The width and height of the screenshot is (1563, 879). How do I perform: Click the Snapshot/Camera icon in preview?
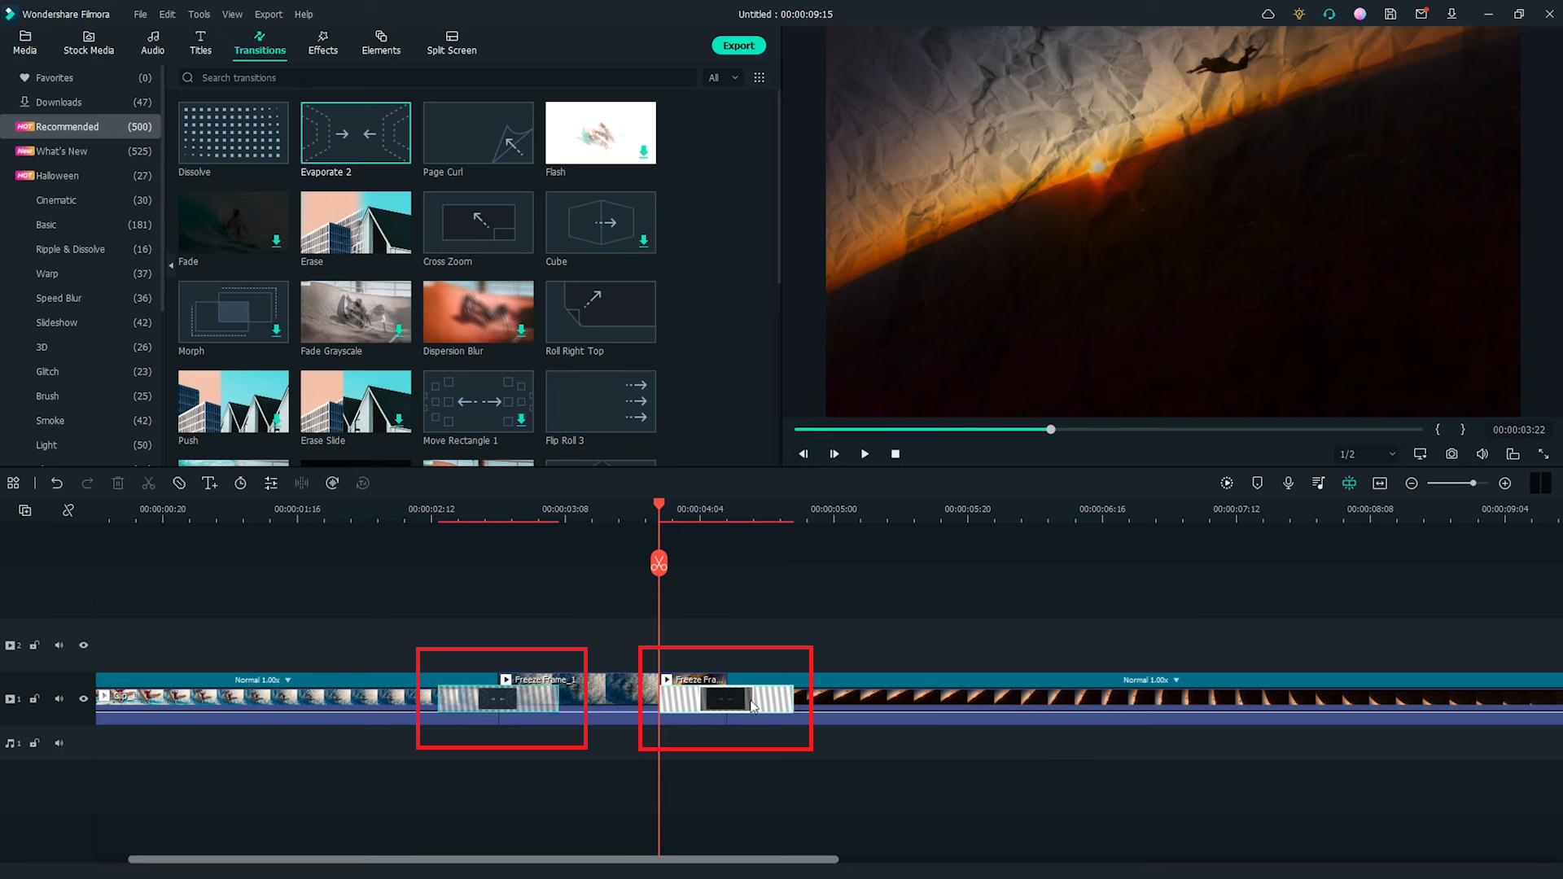tap(1451, 453)
